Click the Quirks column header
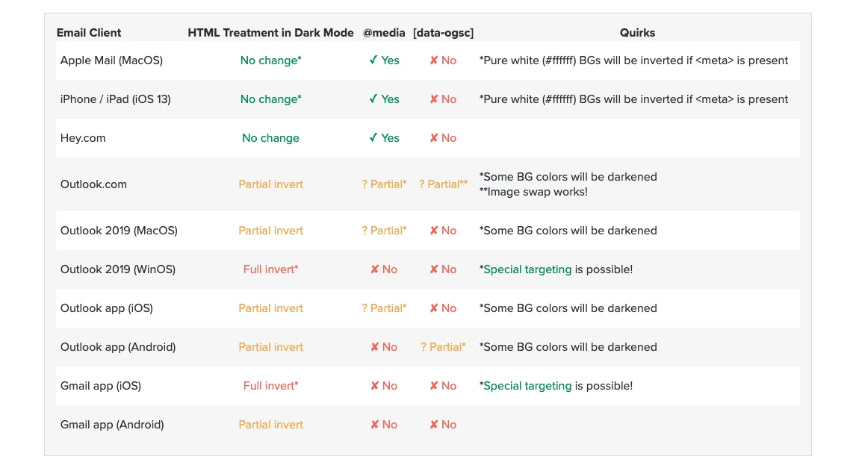Image resolution: width=856 pixels, height=465 pixels. tap(637, 33)
